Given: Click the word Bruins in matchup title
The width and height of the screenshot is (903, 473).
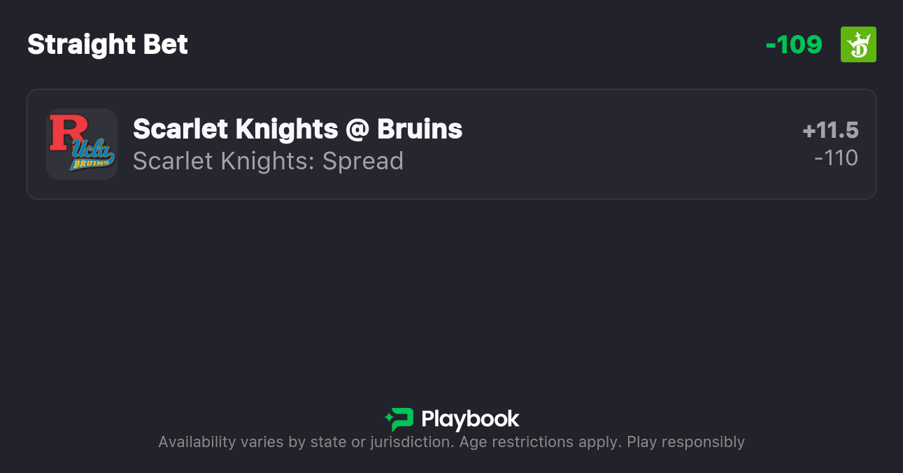Looking at the screenshot, I should click(x=420, y=129).
